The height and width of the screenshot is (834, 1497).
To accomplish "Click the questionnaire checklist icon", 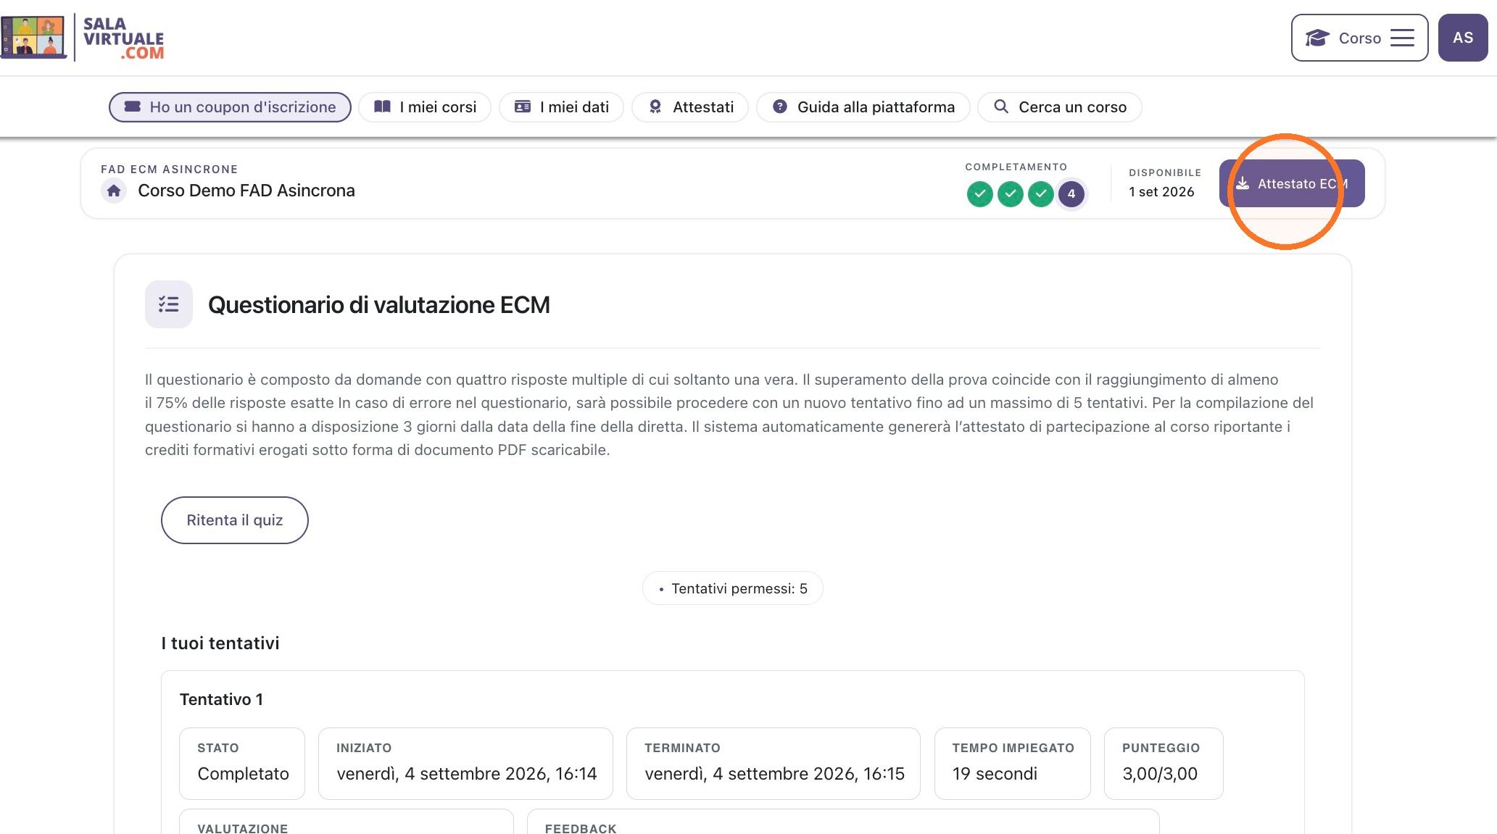I will coord(169,304).
